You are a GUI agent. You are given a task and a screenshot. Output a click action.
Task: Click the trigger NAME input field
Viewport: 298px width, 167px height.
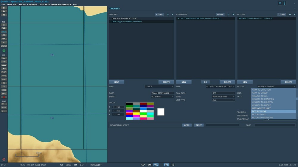162,93
